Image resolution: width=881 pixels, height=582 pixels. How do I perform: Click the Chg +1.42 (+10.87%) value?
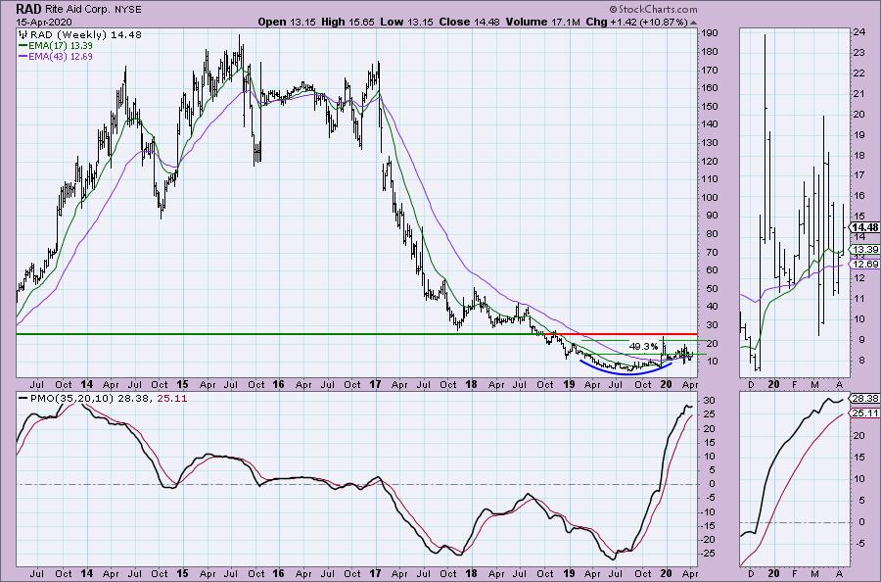pos(636,22)
